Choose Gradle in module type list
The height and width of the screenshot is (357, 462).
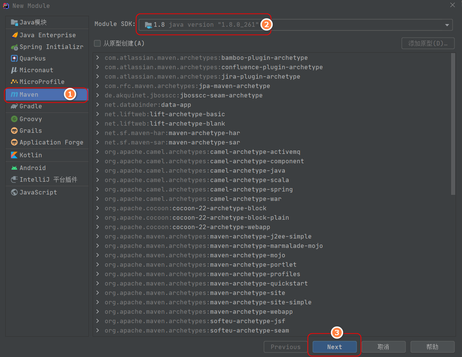point(47,106)
